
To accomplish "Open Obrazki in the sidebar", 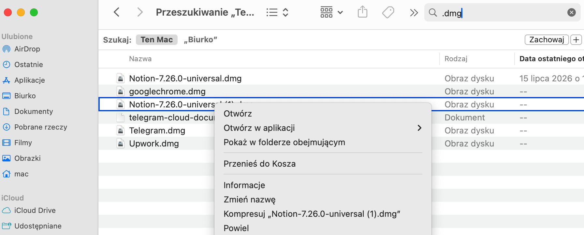I will [28, 158].
